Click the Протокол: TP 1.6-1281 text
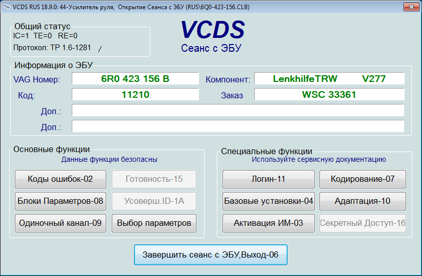This screenshot has height=276, width=422. pos(52,48)
